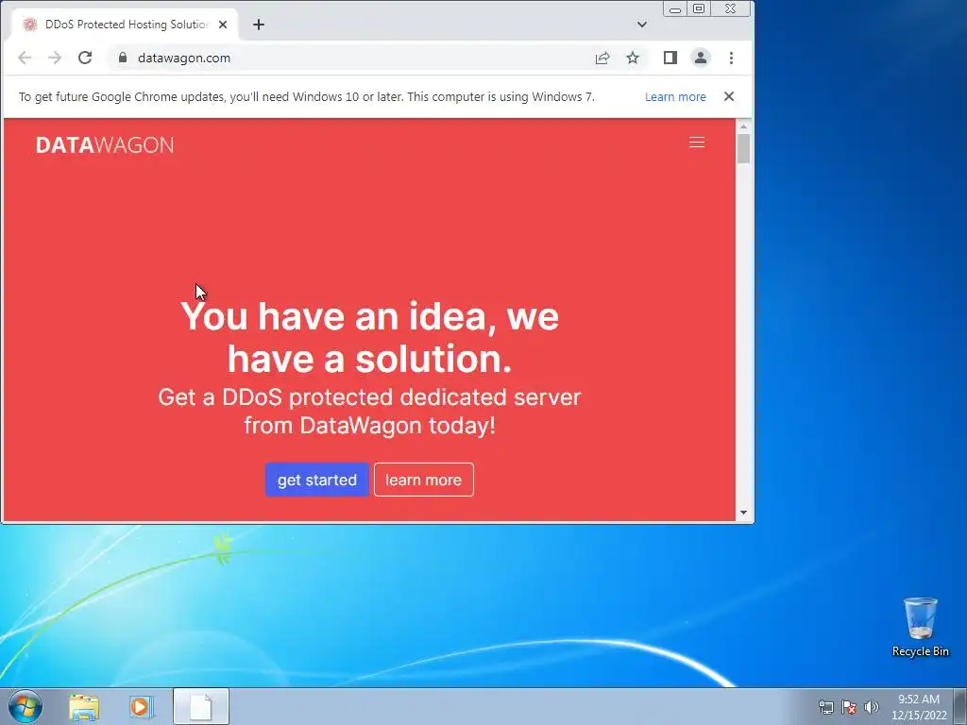Share this page icon in address bar

click(602, 58)
